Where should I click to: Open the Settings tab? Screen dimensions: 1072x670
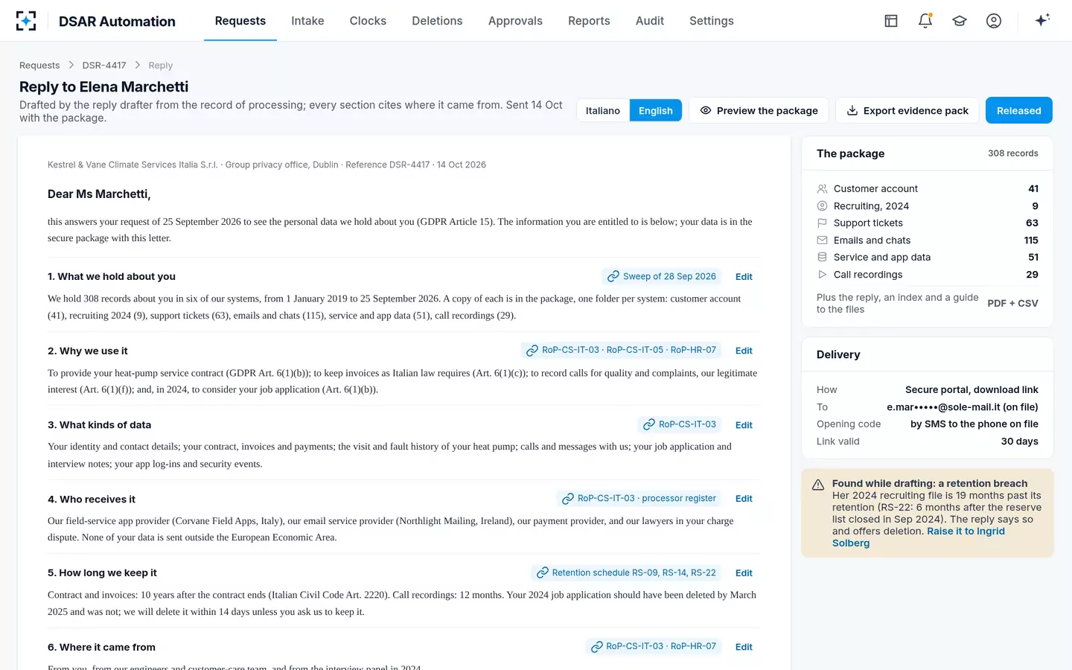712,21
